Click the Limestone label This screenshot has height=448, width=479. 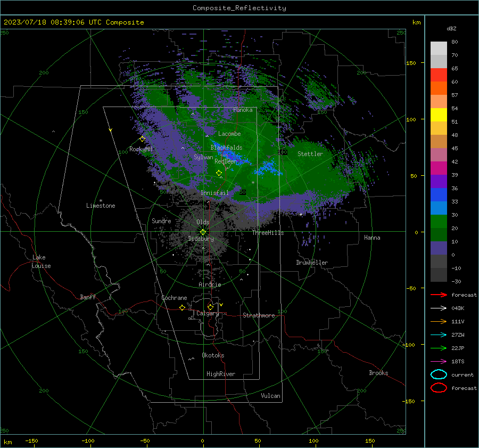(x=101, y=206)
